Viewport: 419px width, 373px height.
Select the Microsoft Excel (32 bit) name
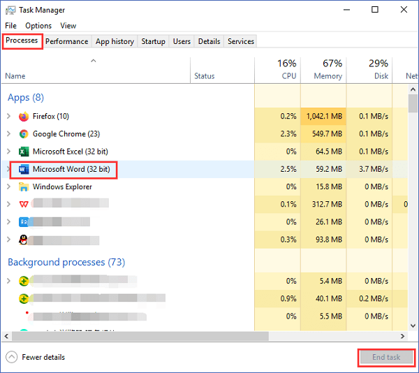(71, 152)
